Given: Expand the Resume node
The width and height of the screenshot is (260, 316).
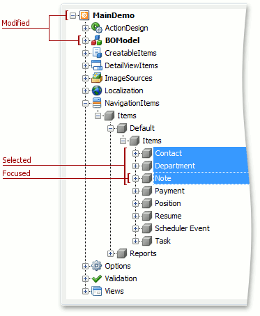Looking at the screenshot, I should [135, 216].
